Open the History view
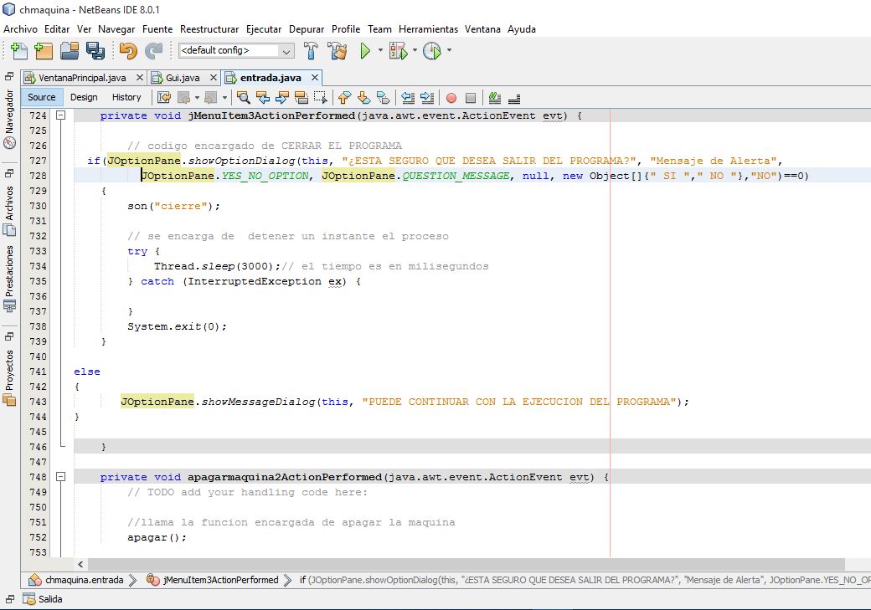Screen dimensions: 871x610 [x=126, y=97]
